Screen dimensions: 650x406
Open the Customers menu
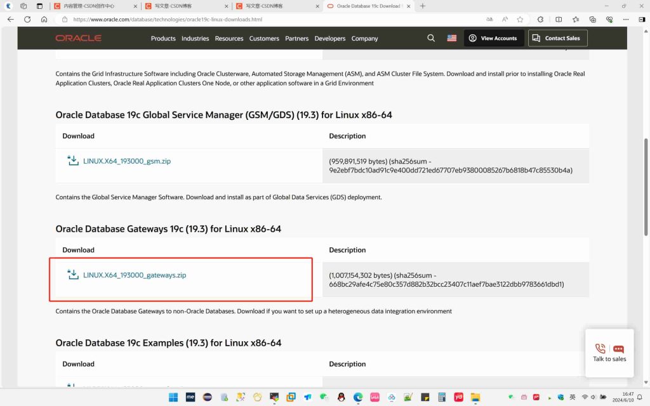[x=264, y=38]
